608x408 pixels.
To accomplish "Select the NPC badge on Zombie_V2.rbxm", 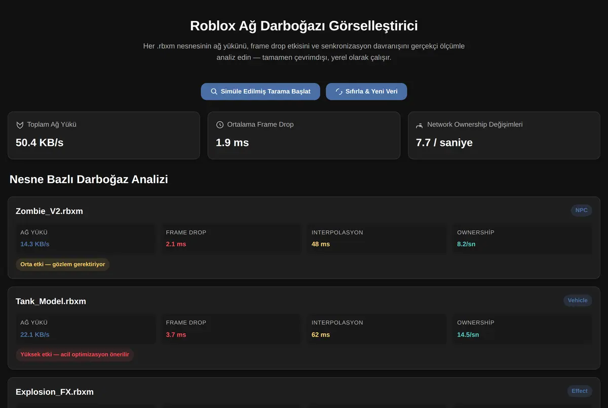I will click(581, 211).
